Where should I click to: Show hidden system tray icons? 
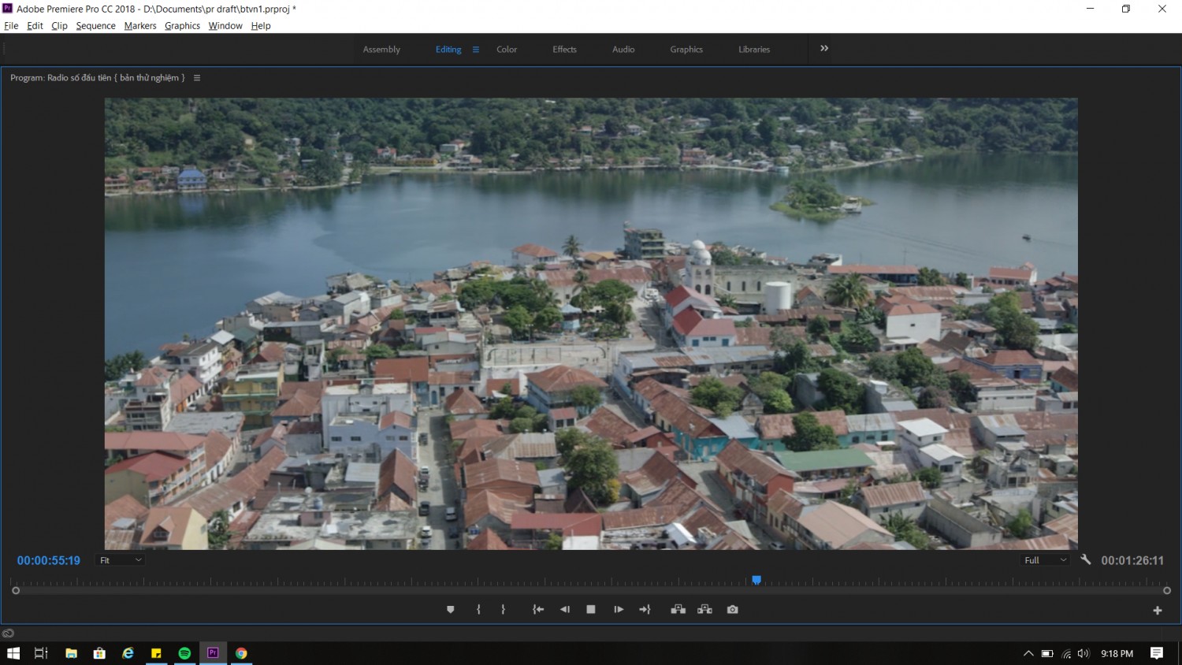point(1028,653)
